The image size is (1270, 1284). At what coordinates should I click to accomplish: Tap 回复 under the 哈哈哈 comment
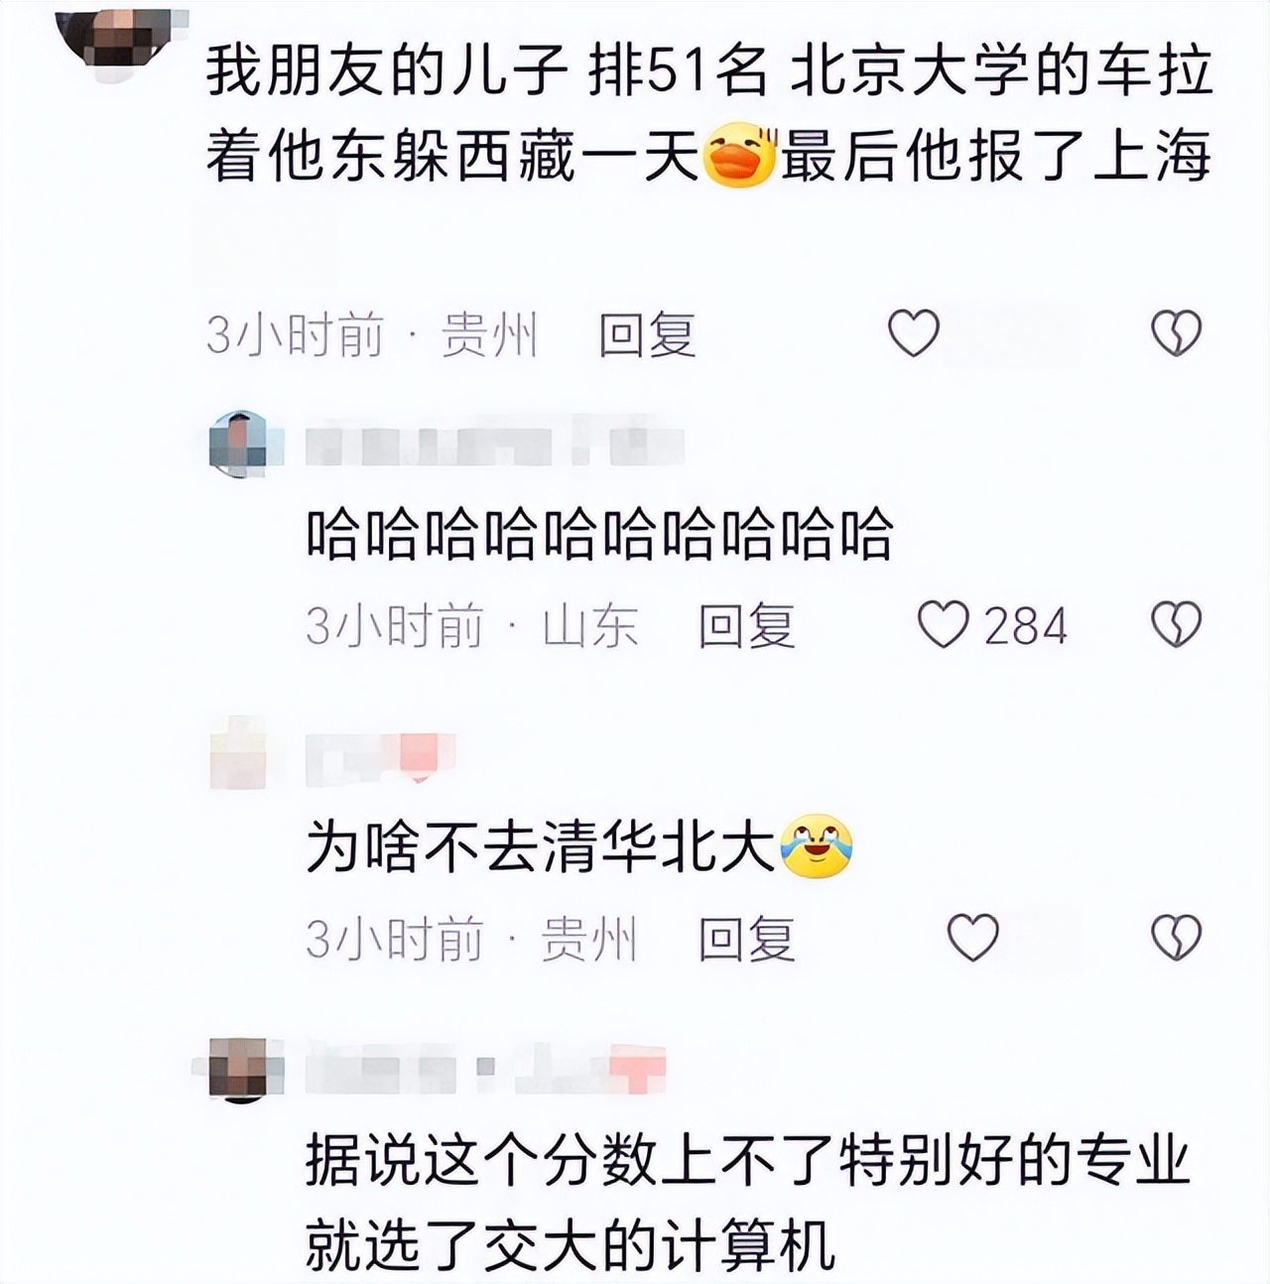746,626
